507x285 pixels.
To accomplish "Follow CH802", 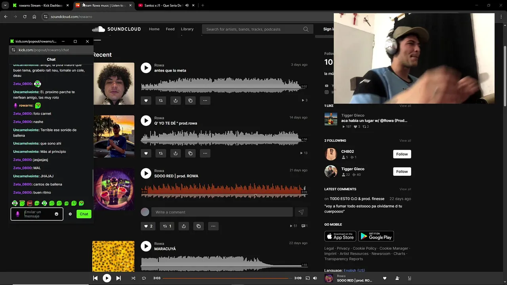I will (x=402, y=154).
